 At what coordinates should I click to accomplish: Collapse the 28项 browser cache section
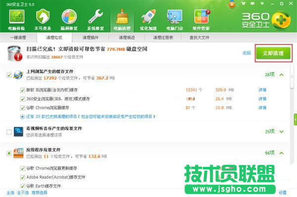(282, 75)
